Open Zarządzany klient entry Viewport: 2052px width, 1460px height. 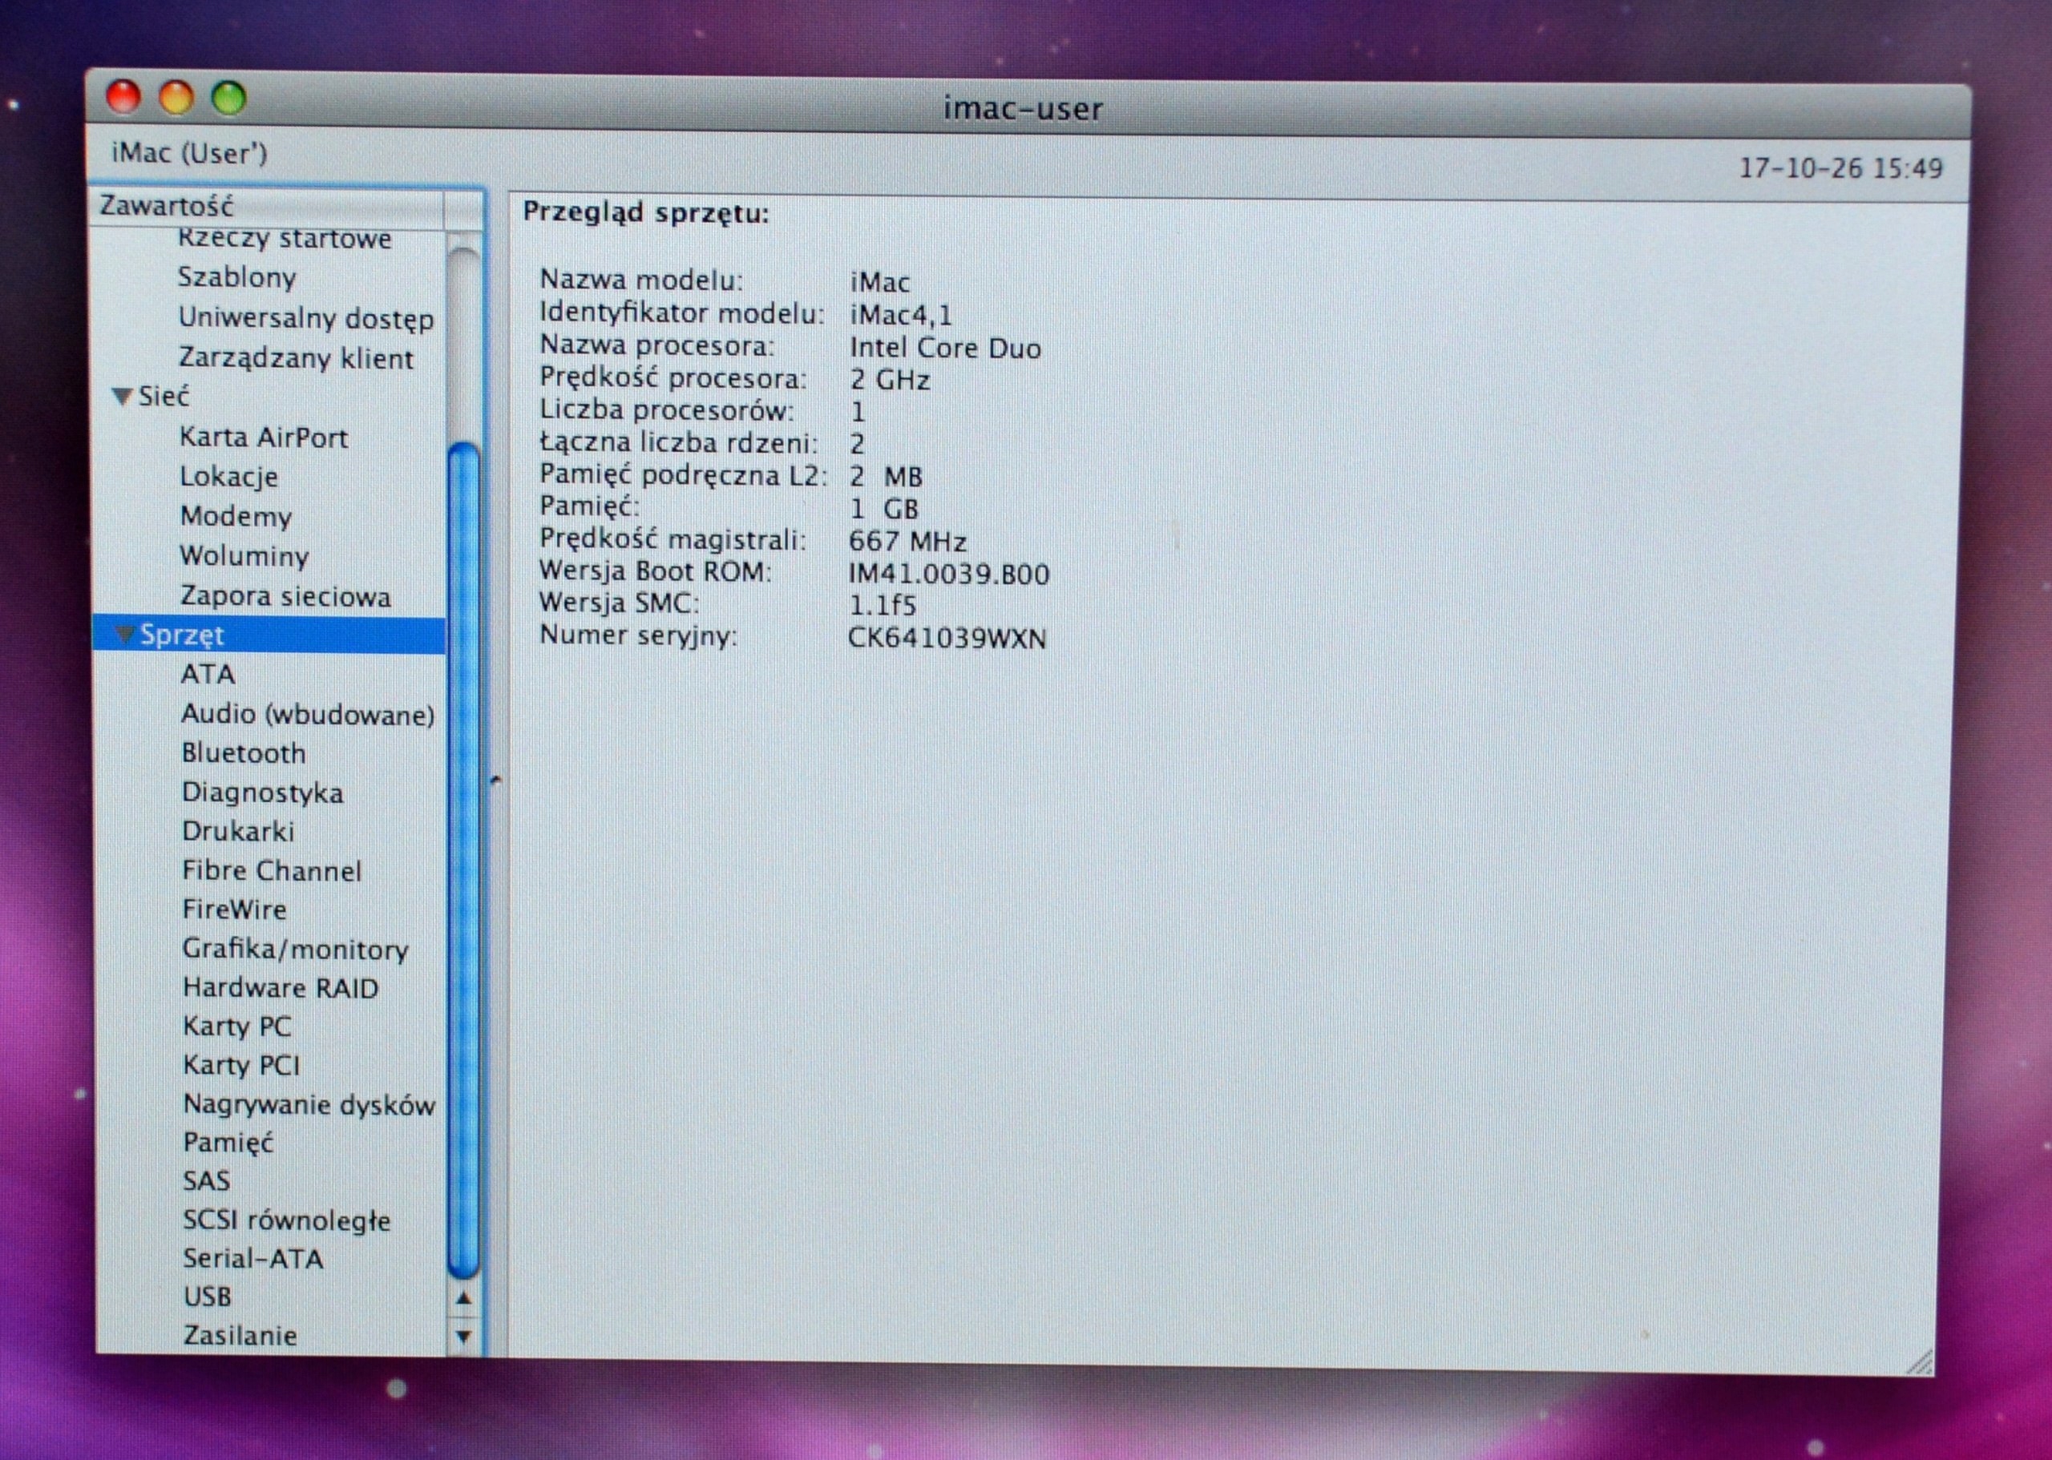pyautogui.click(x=296, y=358)
